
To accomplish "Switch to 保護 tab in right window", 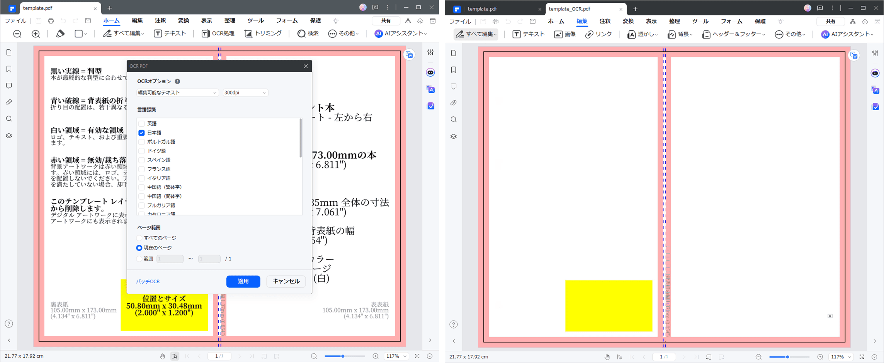I will [x=760, y=21].
